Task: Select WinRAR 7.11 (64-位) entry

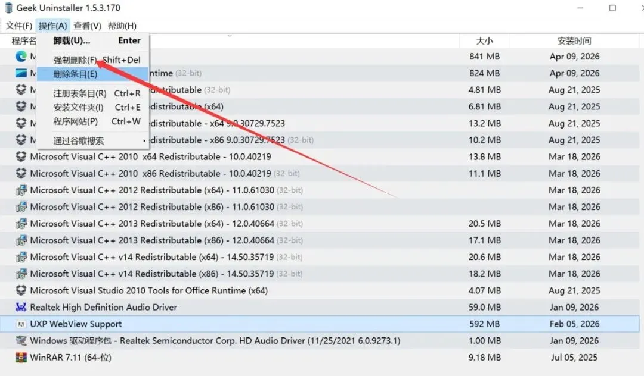Action: tap(320, 358)
